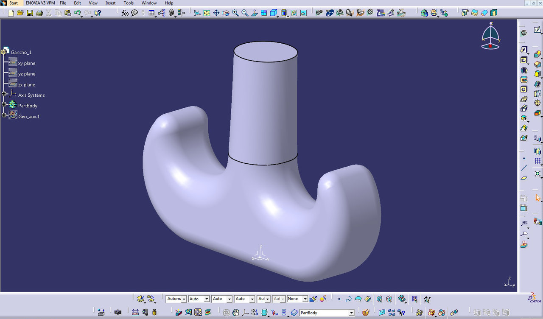The image size is (543, 319).
Task: Click the Select arrow tool in right toolbar
Action: (x=537, y=198)
